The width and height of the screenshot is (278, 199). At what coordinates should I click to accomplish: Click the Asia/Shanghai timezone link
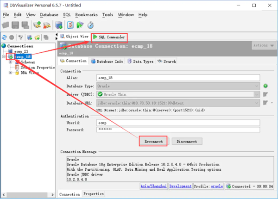153,186
